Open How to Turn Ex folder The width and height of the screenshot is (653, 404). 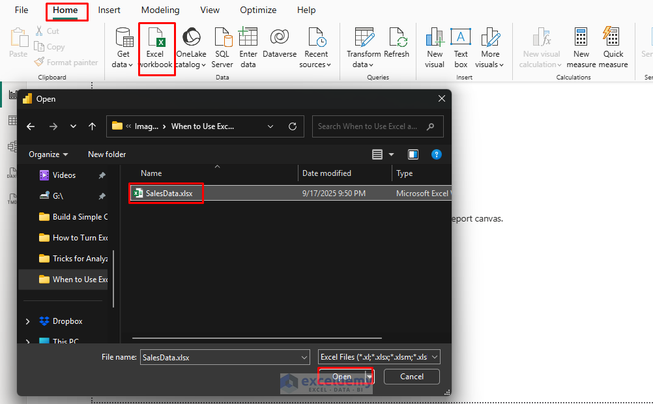tap(73, 238)
